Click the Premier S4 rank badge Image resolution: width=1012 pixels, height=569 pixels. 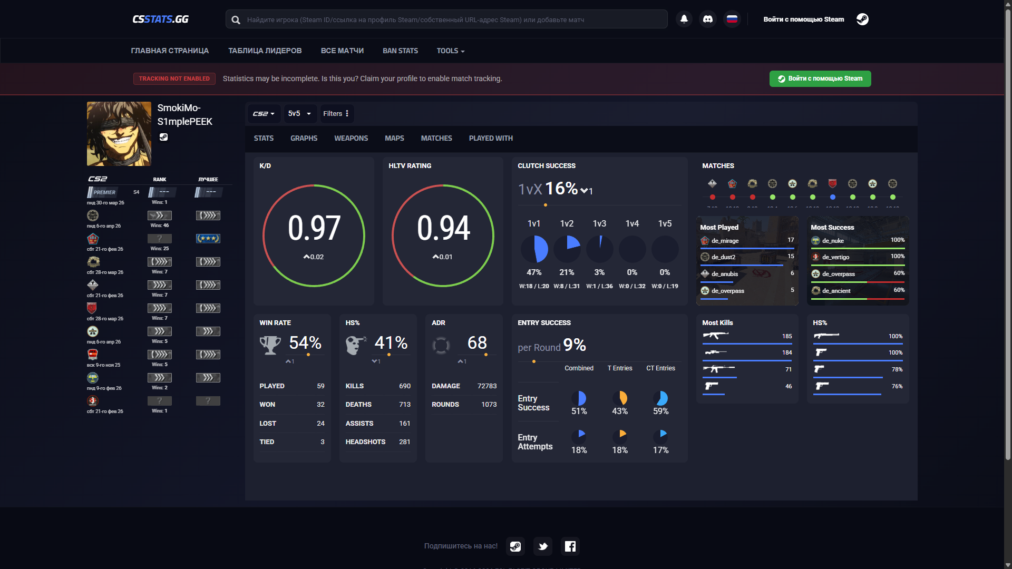(103, 192)
